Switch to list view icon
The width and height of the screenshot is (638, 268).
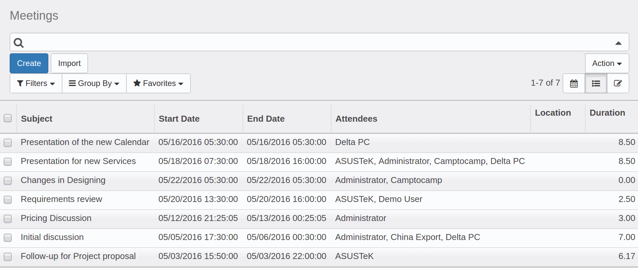pos(596,83)
